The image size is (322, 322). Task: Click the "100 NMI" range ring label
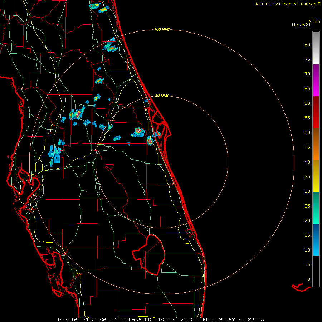[x=162, y=30]
